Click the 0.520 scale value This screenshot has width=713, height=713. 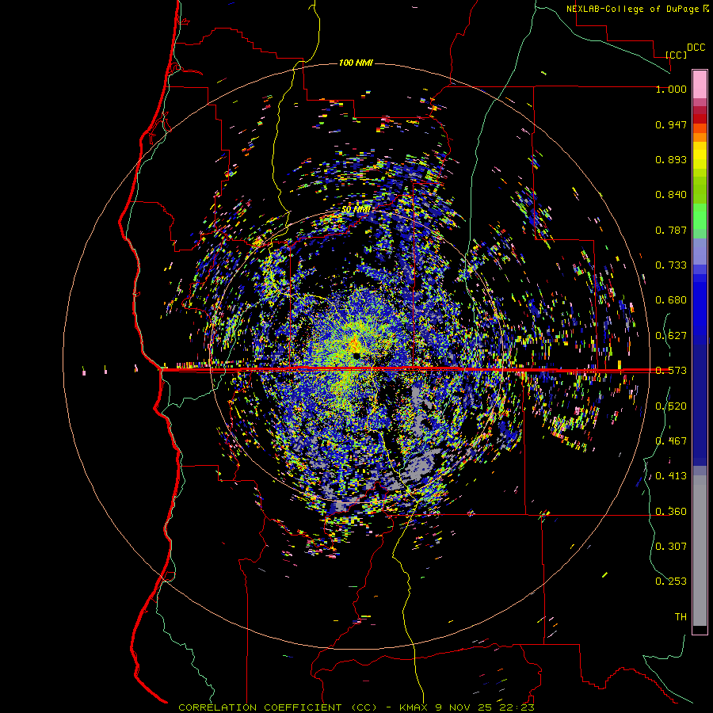pyautogui.click(x=671, y=406)
